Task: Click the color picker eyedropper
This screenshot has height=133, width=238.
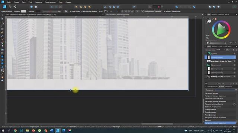Action: [213, 19]
